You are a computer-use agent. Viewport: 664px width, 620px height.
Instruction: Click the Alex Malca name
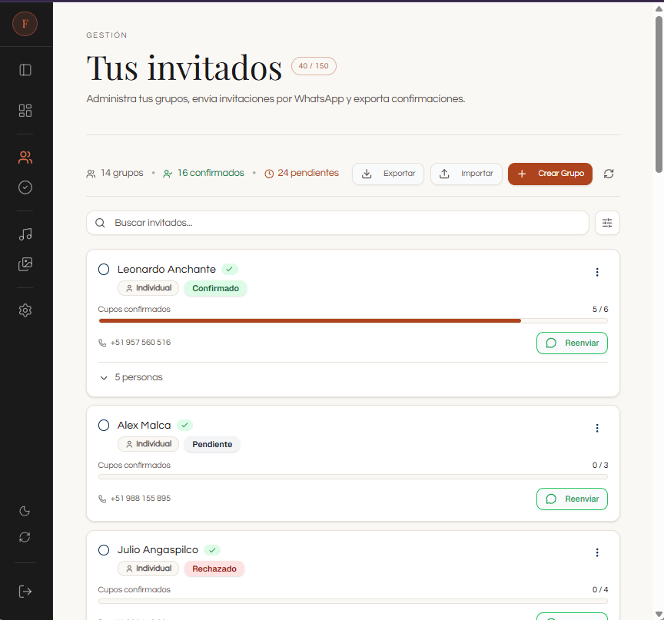(144, 426)
